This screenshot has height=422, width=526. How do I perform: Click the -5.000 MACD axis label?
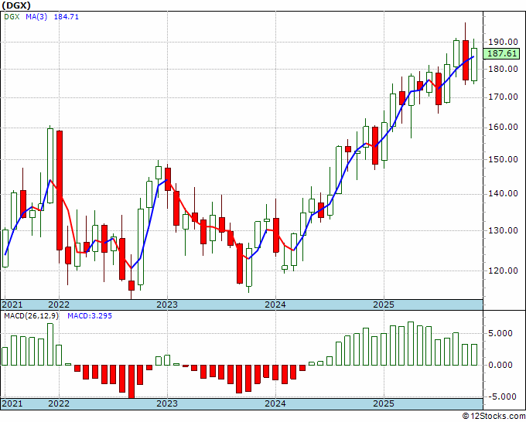coord(500,396)
